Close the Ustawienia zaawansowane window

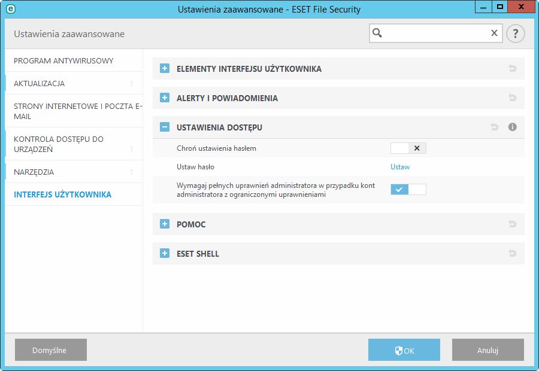click(x=521, y=7)
